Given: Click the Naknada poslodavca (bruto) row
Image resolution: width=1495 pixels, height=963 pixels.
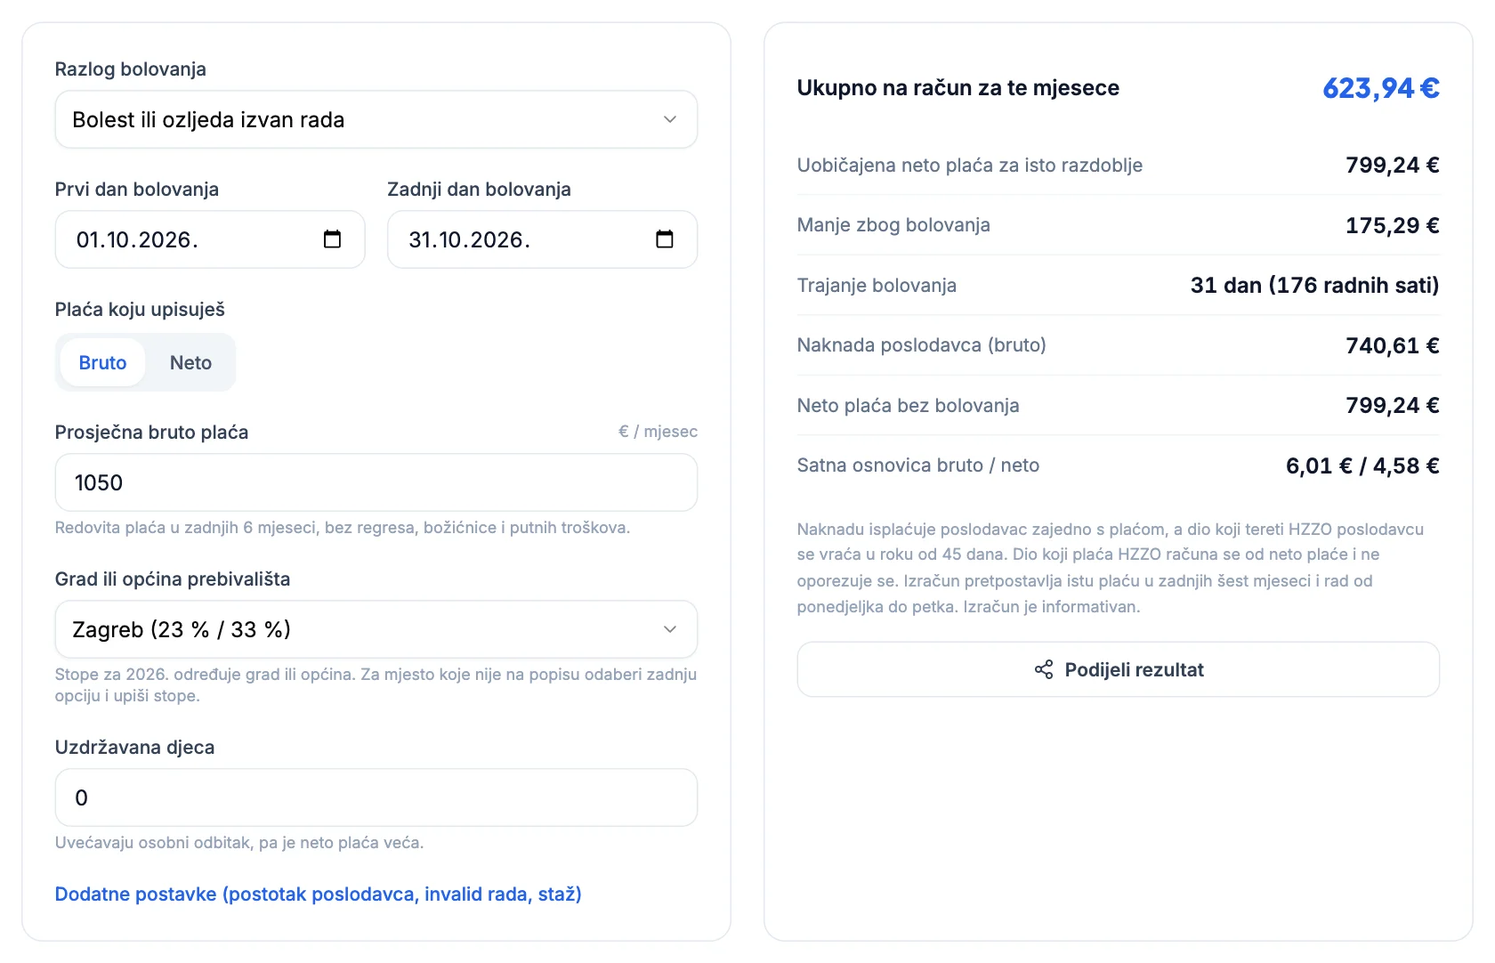Looking at the screenshot, I should click(1119, 345).
